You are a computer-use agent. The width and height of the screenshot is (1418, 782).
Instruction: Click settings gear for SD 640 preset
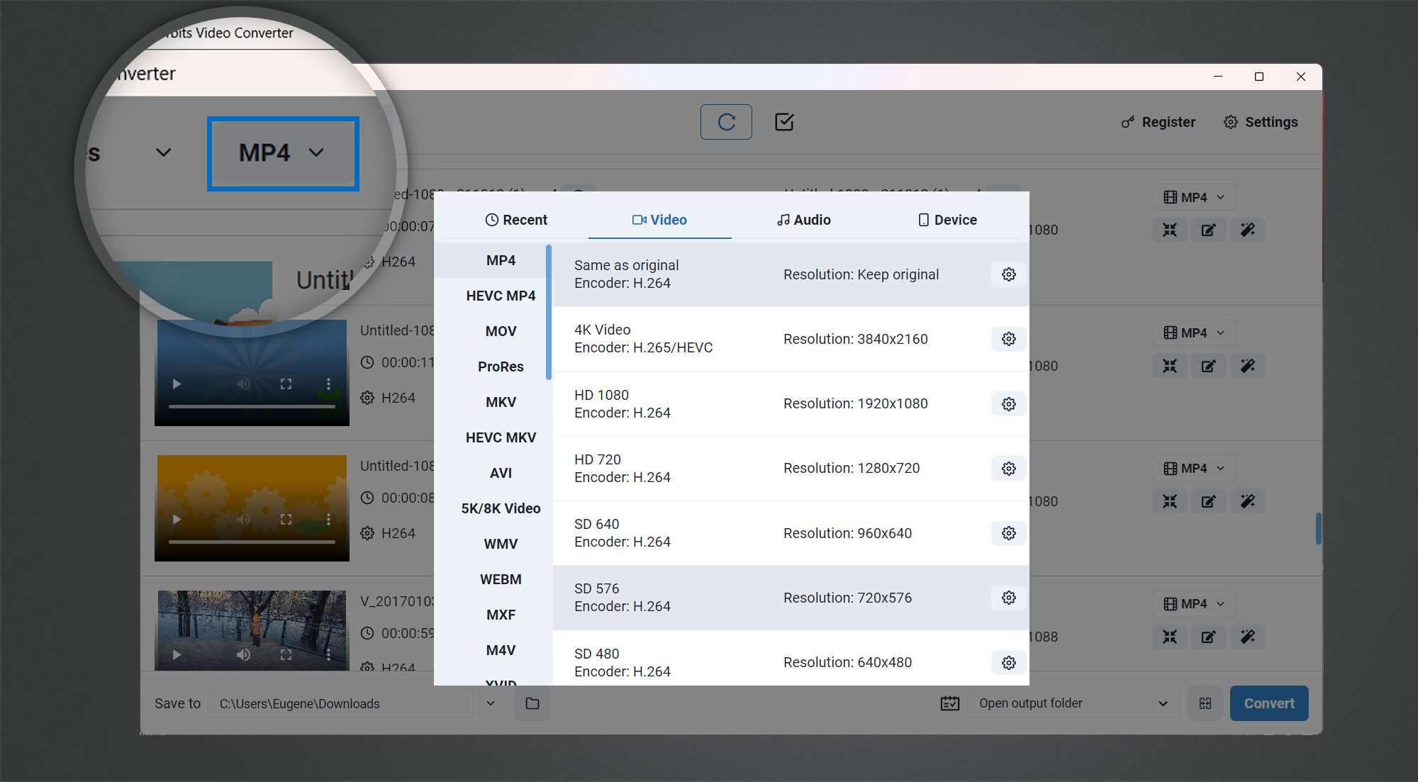[1007, 532]
